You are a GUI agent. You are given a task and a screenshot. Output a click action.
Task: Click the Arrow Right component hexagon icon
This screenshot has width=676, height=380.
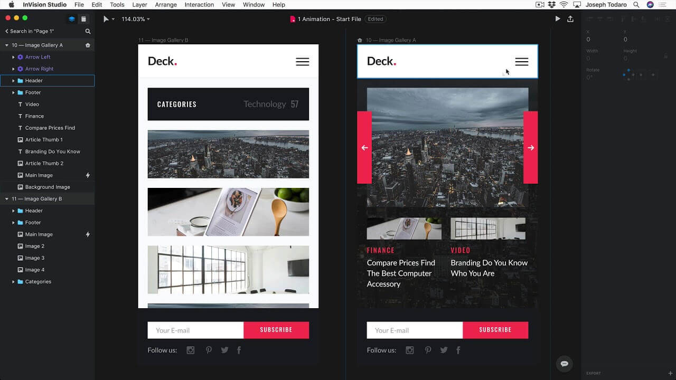20,69
